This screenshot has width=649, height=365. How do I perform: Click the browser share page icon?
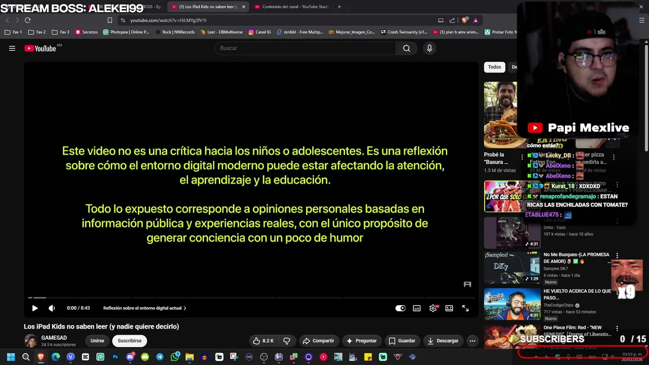[x=452, y=20]
